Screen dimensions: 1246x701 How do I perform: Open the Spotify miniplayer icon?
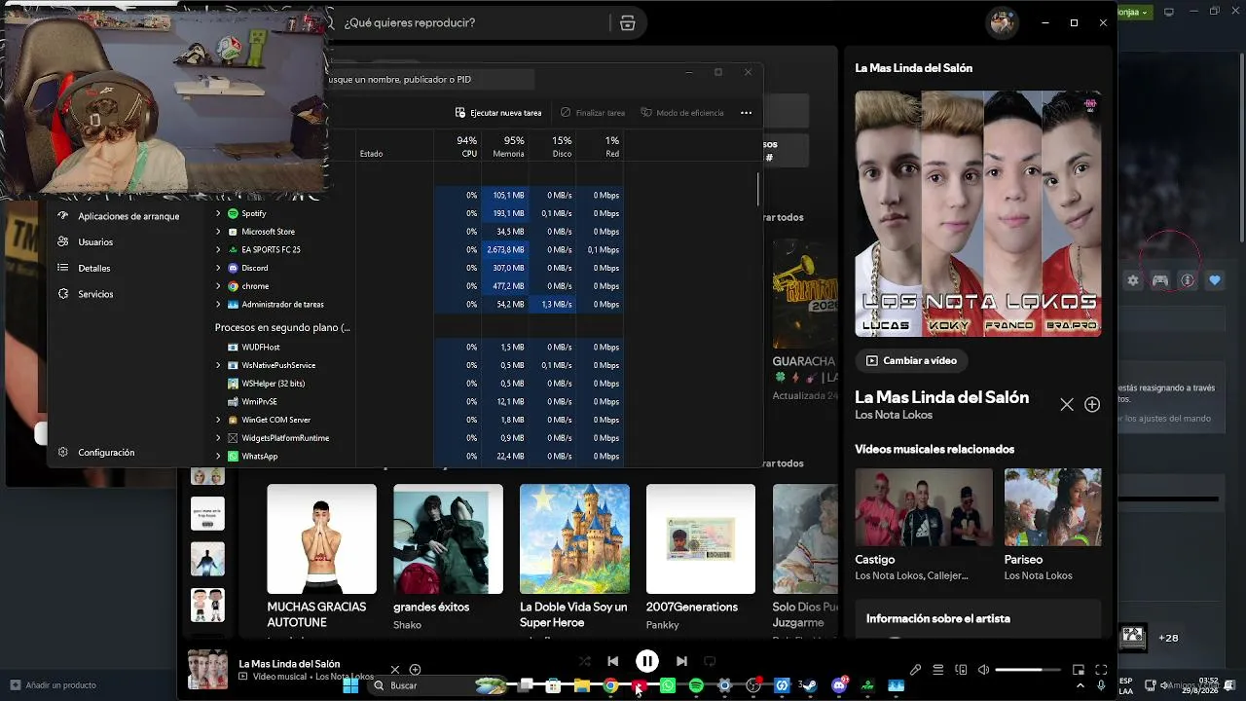coord(1079,670)
